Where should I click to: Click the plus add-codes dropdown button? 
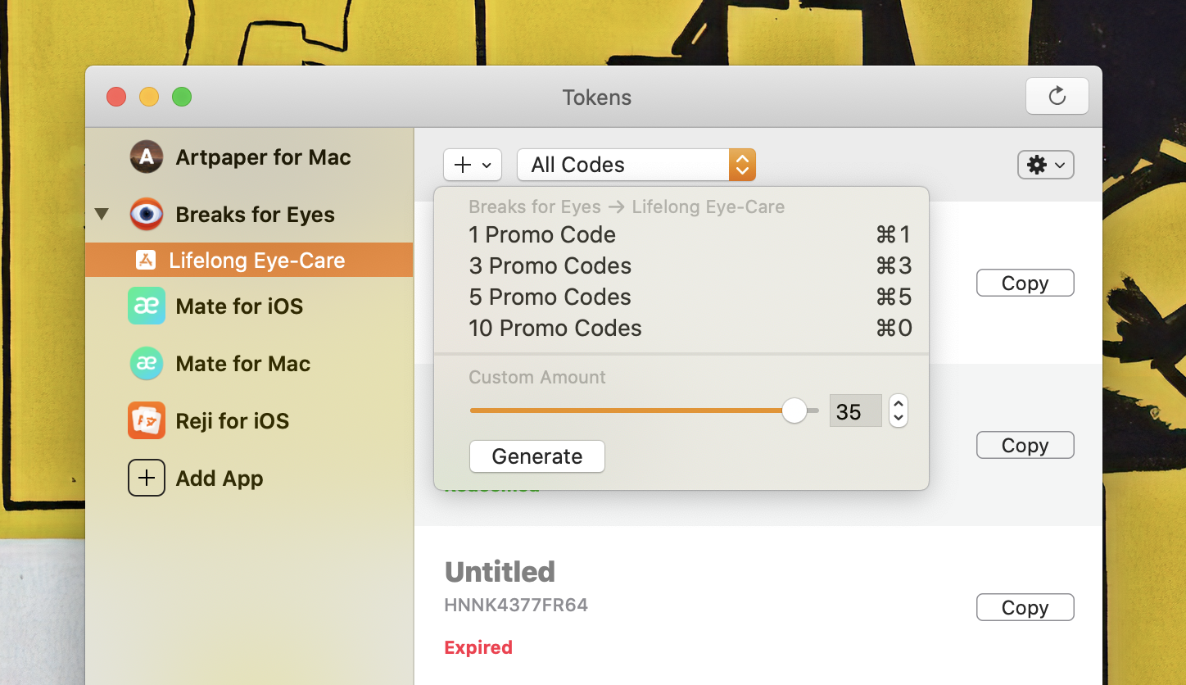[x=472, y=165]
